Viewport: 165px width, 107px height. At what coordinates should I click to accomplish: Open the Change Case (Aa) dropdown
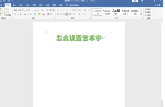[x=42, y=10]
